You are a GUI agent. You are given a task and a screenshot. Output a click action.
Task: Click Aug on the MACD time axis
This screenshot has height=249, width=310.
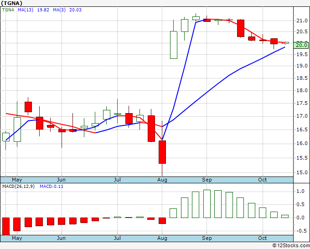click(x=162, y=239)
